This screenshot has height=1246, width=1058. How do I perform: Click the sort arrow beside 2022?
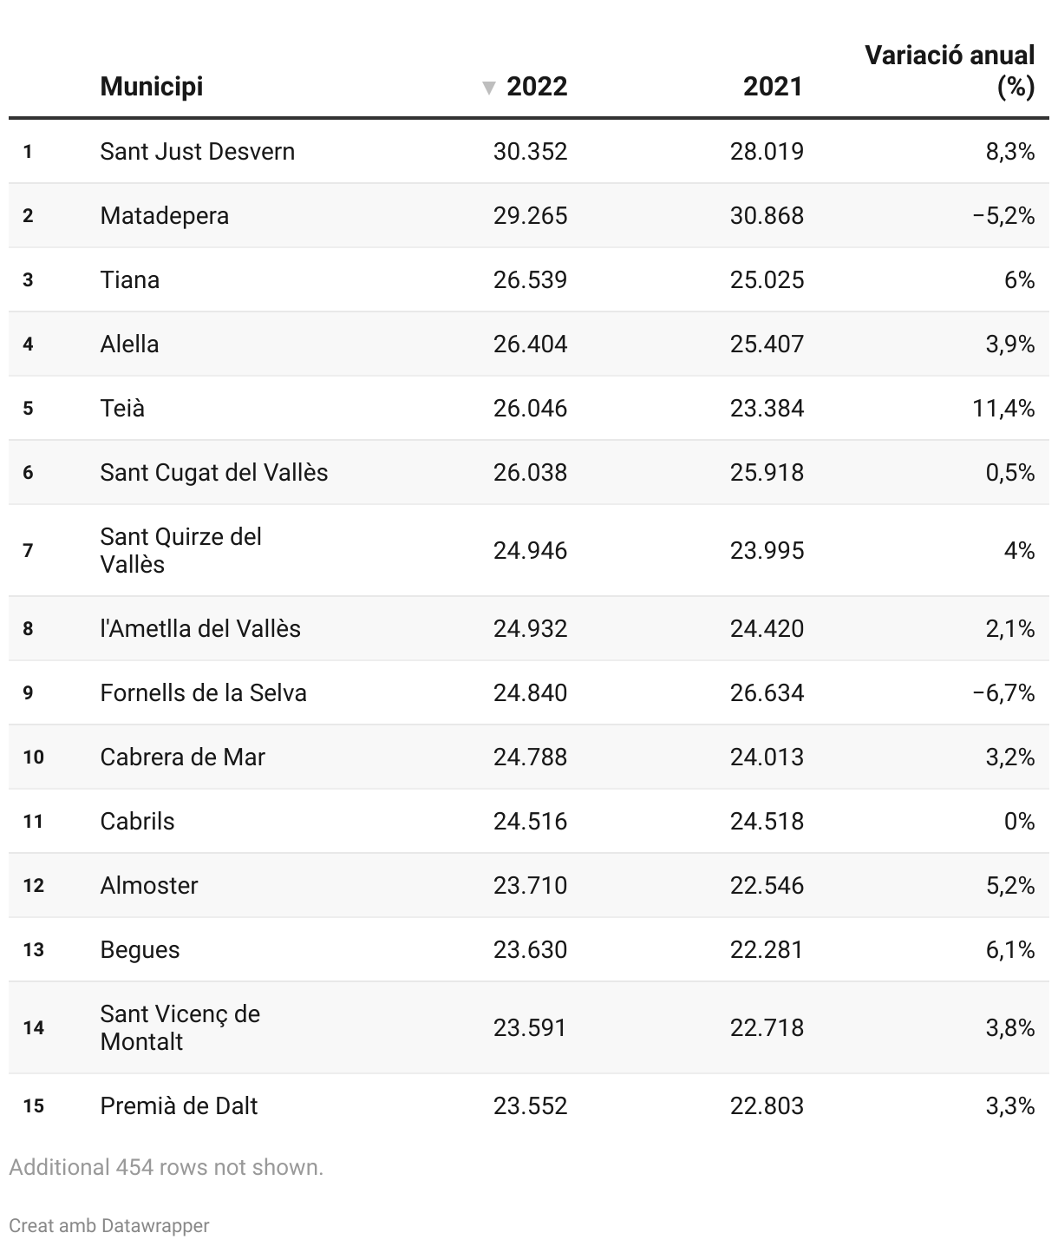[x=489, y=88]
